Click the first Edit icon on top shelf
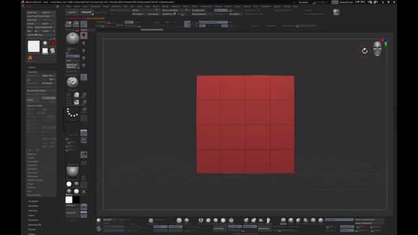Image resolution: width=418 pixels, height=235 pixels. tap(68, 24)
